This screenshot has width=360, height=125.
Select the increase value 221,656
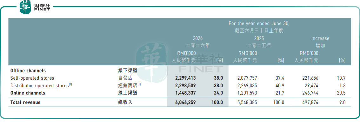coord(310,78)
